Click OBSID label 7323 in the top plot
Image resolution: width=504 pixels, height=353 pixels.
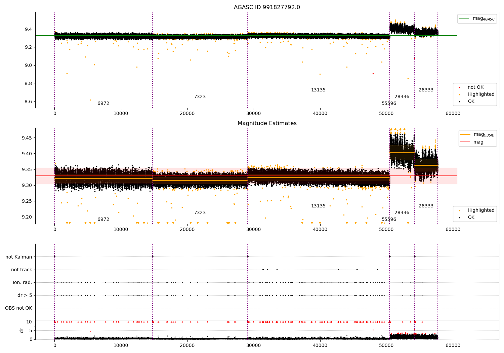pyautogui.click(x=200, y=97)
